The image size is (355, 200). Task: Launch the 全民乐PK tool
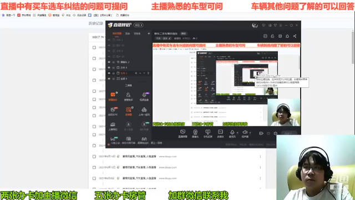click(x=113, y=111)
